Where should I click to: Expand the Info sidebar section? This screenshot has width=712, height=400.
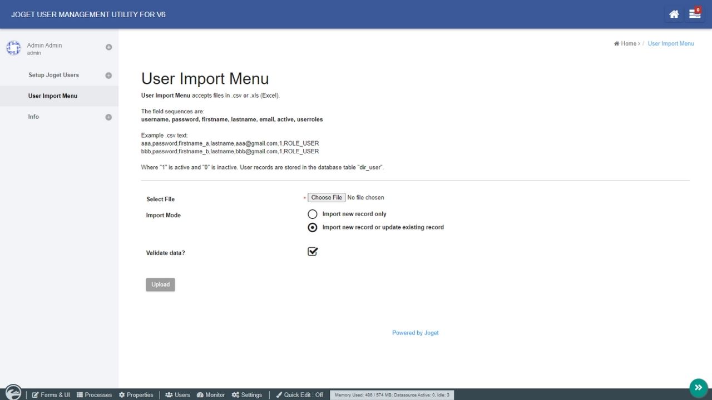click(108, 117)
